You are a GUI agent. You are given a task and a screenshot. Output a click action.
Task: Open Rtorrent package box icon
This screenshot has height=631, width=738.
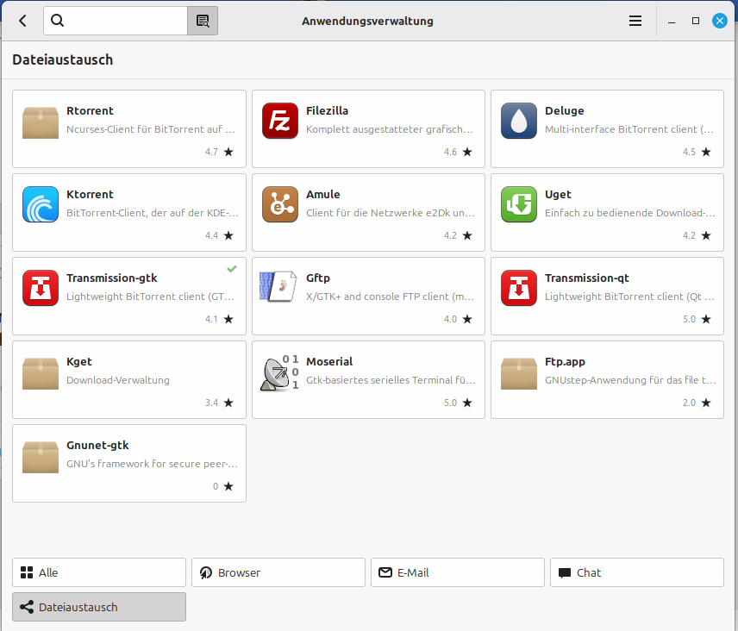click(41, 122)
